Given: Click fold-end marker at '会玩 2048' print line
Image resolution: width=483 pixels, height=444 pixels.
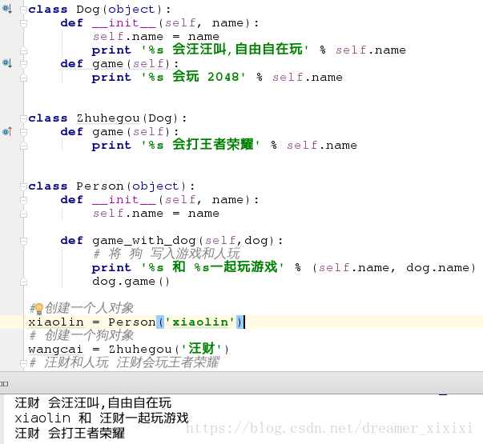Looking at the screenshot, I should click(x=23, y=78).
